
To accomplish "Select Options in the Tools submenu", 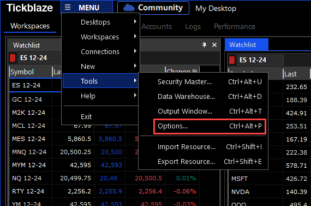I will click(x=210, y=126).
